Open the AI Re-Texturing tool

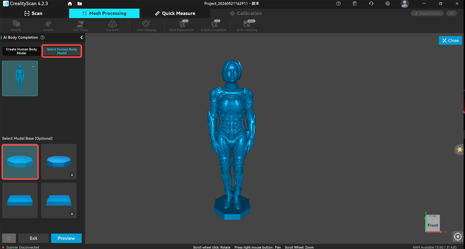(x=247, y=26)
